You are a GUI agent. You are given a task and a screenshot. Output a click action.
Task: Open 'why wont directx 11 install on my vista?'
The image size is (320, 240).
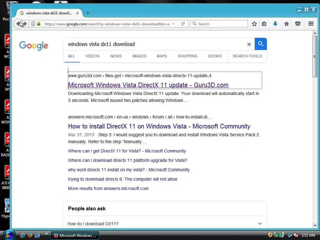pos(129,170)
